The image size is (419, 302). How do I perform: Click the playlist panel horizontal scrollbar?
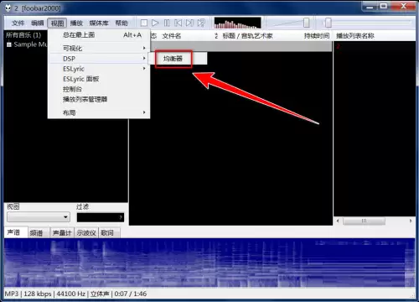375,221
